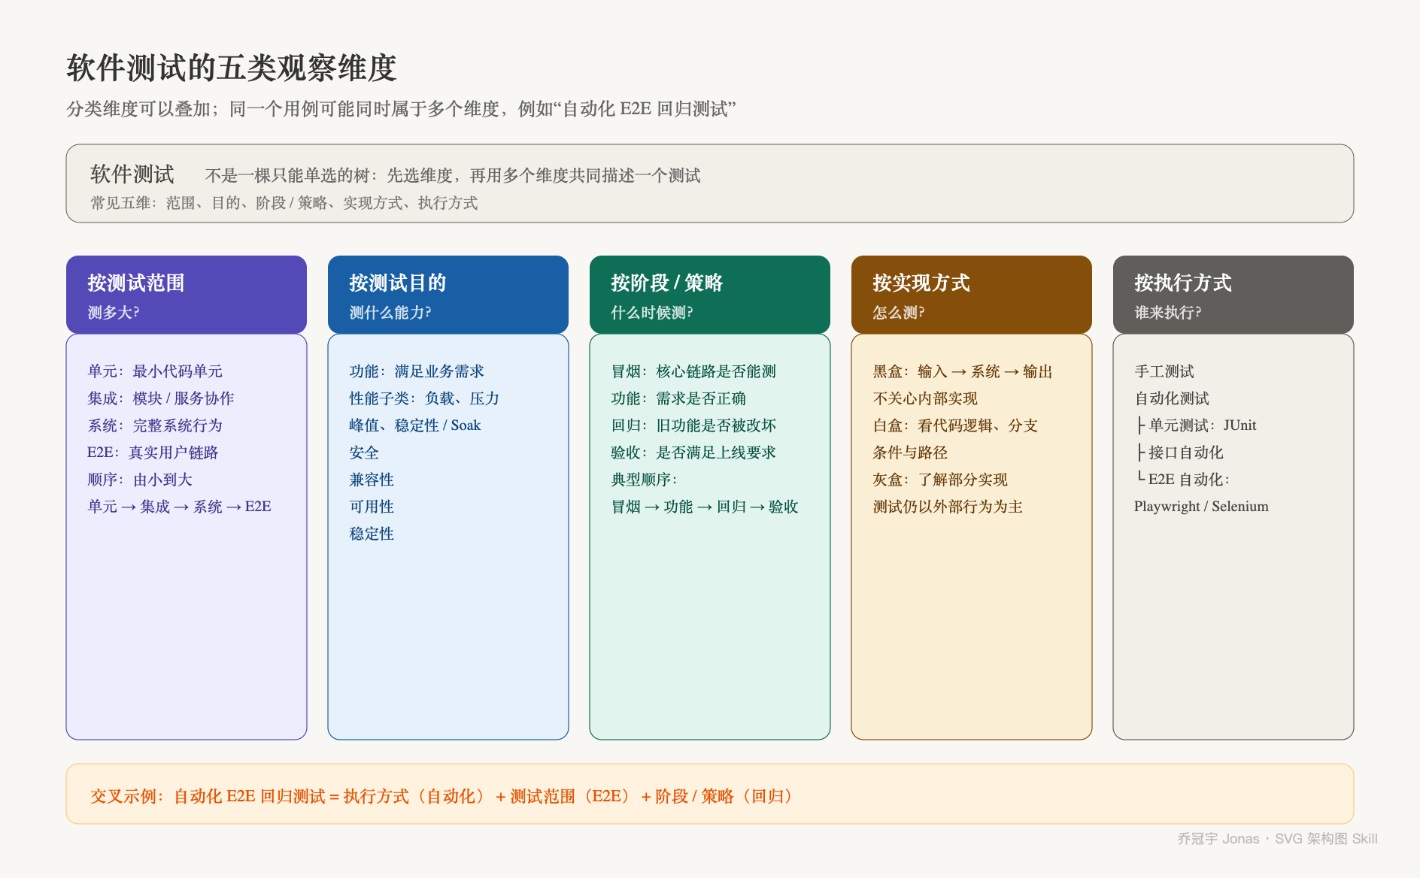Click the 单元测试: JUnit tree line

click(1196, 425)
